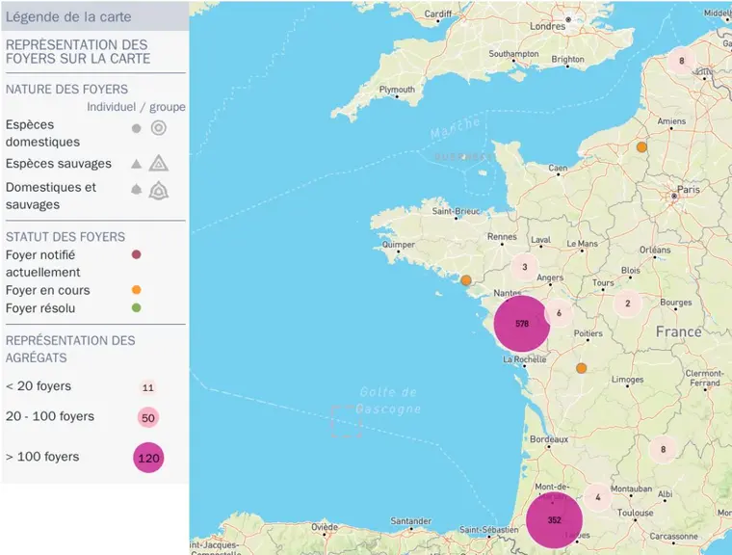The image size is (732, 555).
Task: Open the cluster of 2 near Bourges
Action: [628, 304]
